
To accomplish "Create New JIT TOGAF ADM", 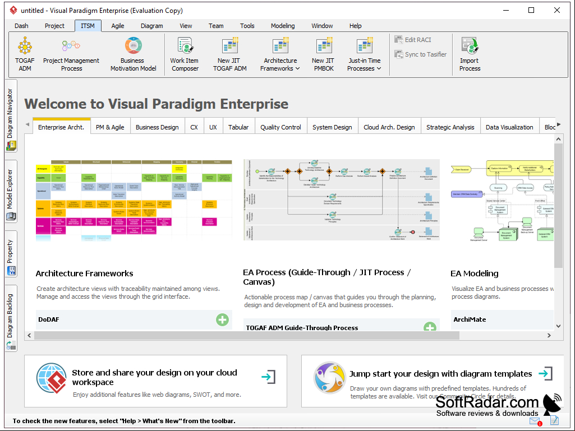I will coord(229,54).
